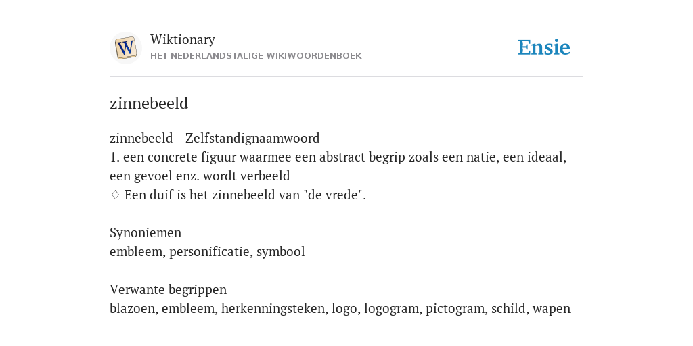Click the Synoniemen section label
Viewport: 693px width, 346px height.
coord(146,232)
